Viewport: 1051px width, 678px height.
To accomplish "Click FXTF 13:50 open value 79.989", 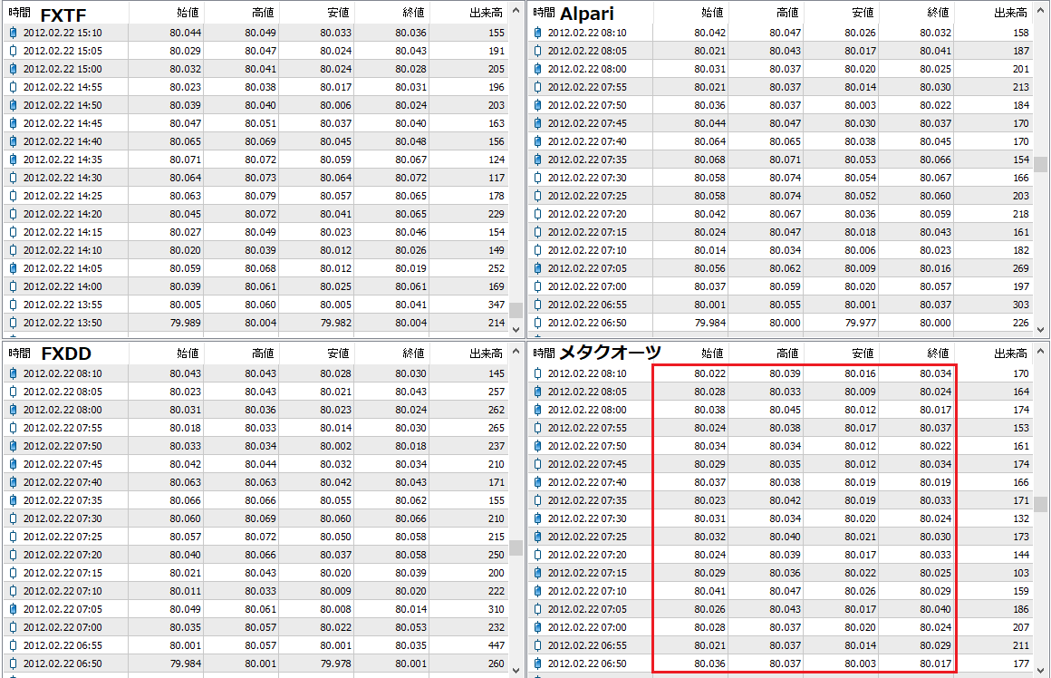I will tap(185, 323).
